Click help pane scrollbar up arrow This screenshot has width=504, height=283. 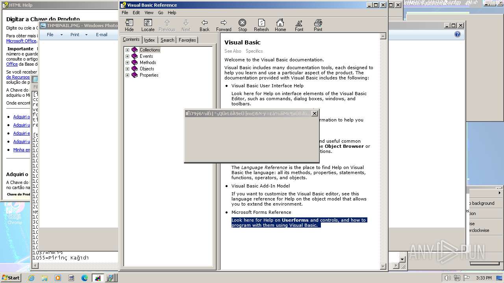pos(383,36)
